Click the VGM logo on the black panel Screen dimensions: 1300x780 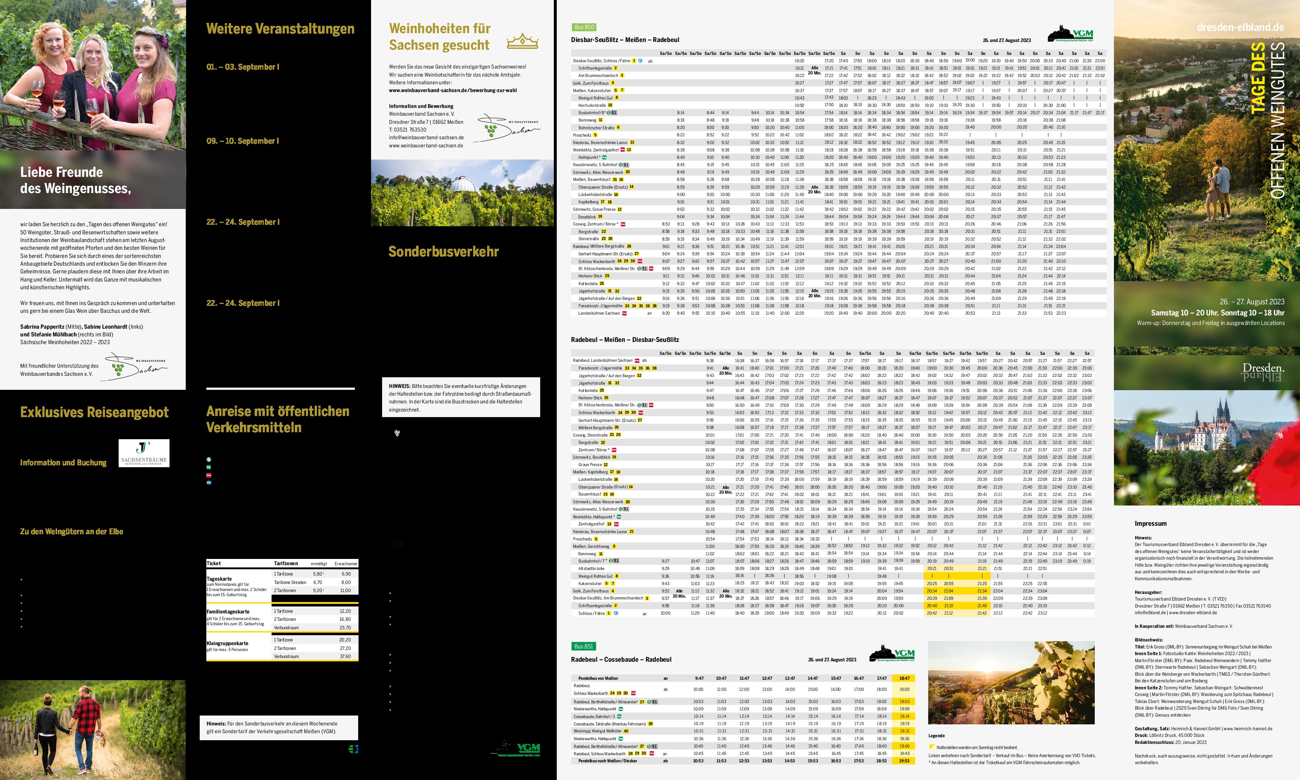click(515, 748)
